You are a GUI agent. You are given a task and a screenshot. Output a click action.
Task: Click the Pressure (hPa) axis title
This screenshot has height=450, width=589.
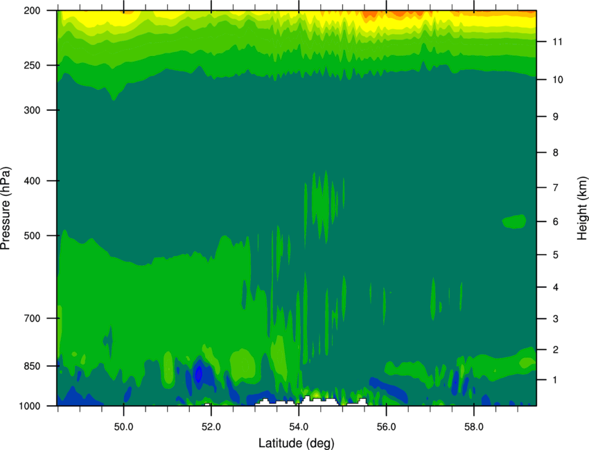pyautogui.click(x=6, y=208)
